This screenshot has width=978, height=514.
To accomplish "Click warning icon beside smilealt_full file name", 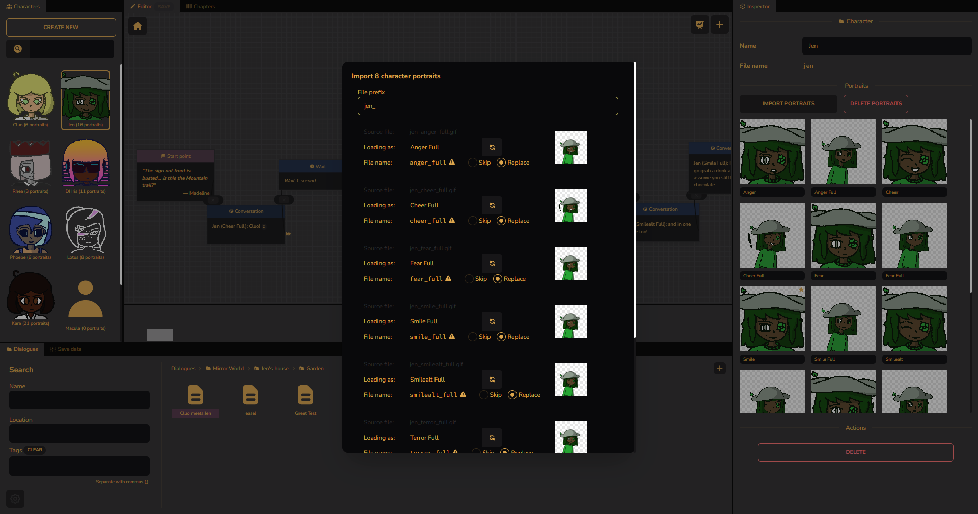I will (x=463, y=395).
